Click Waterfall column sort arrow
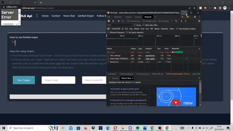Viewport: 233px width, 131px height. coord(199,48)
